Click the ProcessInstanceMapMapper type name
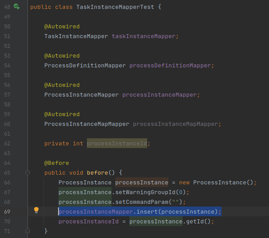The image size is (269, 238). 86,124
